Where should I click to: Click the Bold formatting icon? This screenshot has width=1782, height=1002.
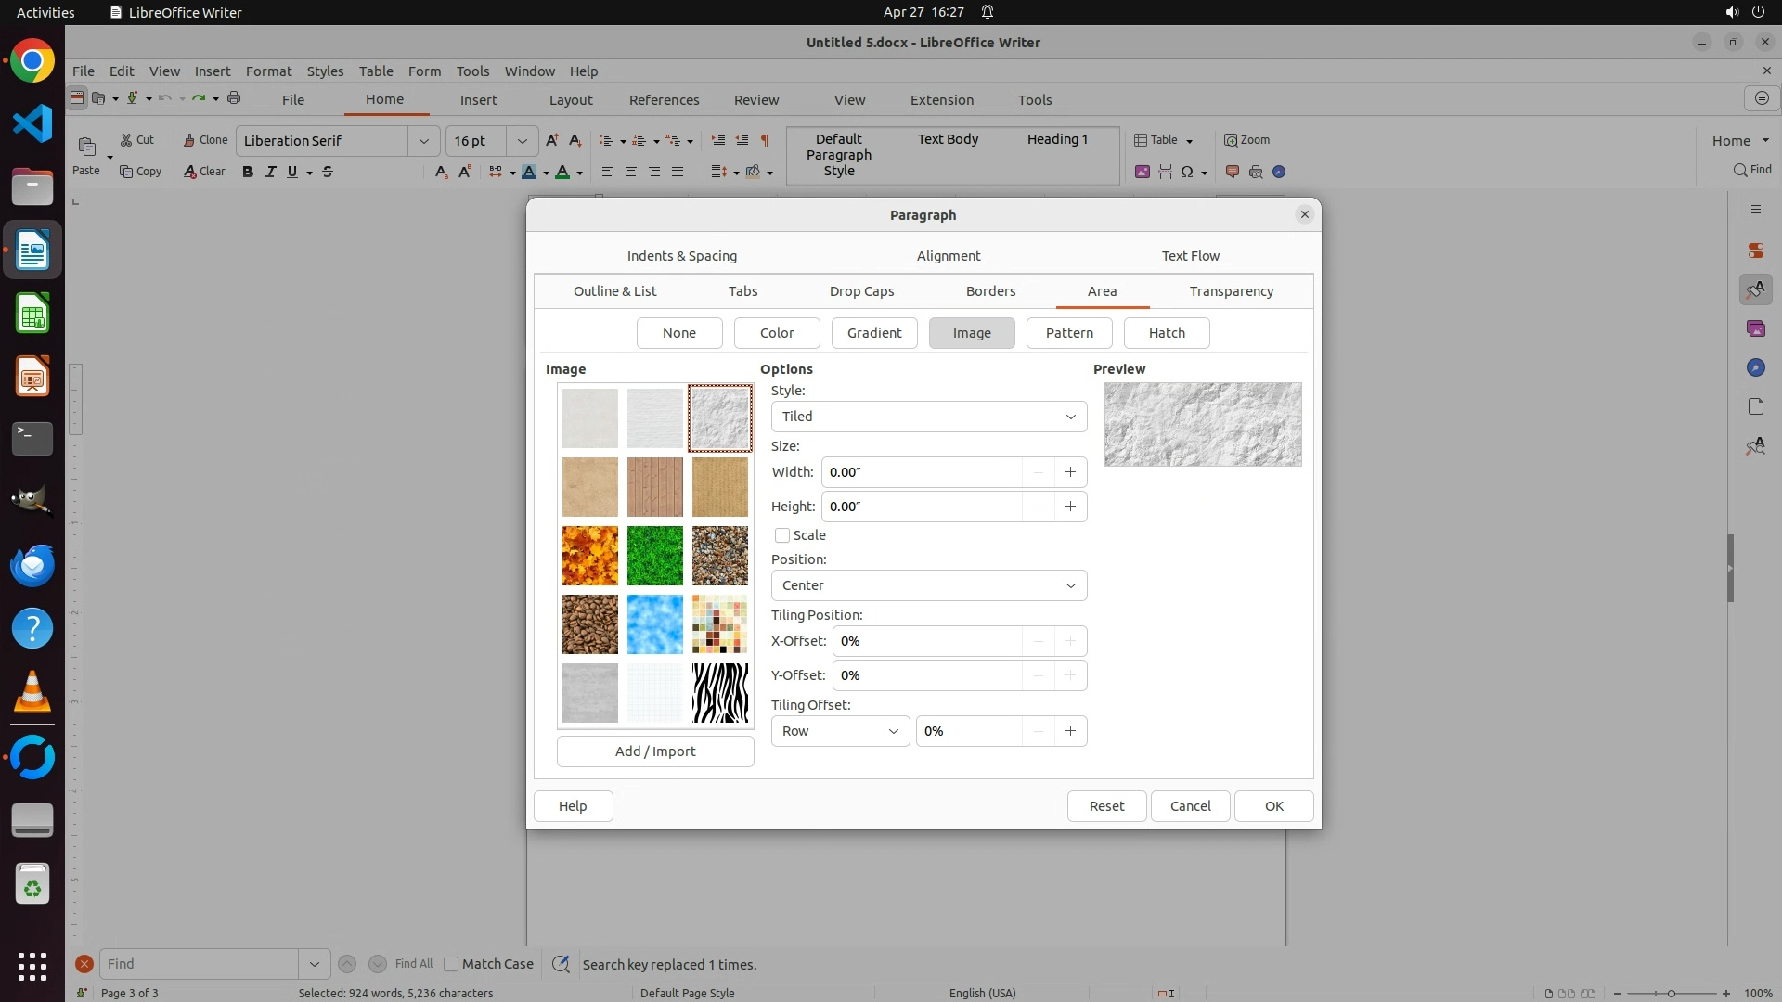pos(247,172)
